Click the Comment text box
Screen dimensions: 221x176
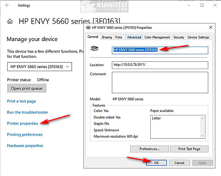click(160, 82)
